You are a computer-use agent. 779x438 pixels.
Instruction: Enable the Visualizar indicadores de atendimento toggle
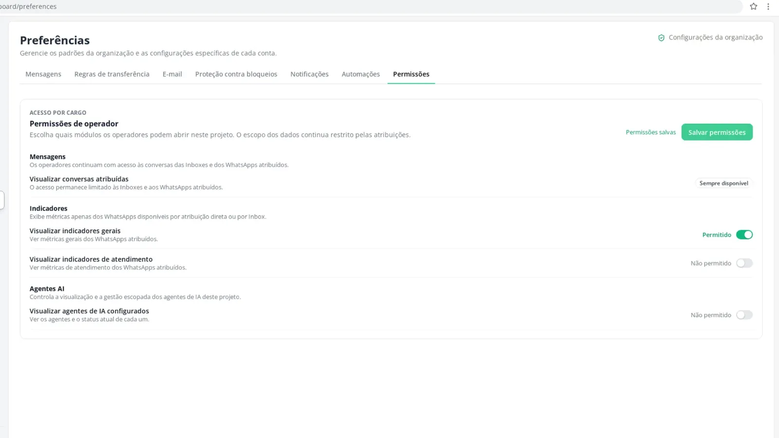click(744, 263)
